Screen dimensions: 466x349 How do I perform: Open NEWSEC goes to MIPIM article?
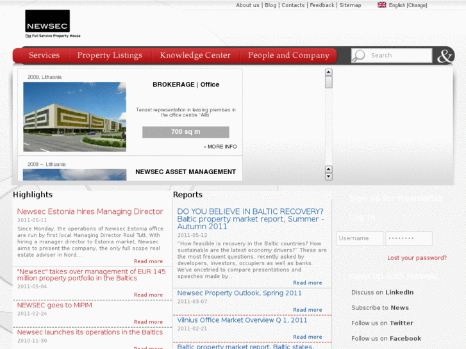54,305
